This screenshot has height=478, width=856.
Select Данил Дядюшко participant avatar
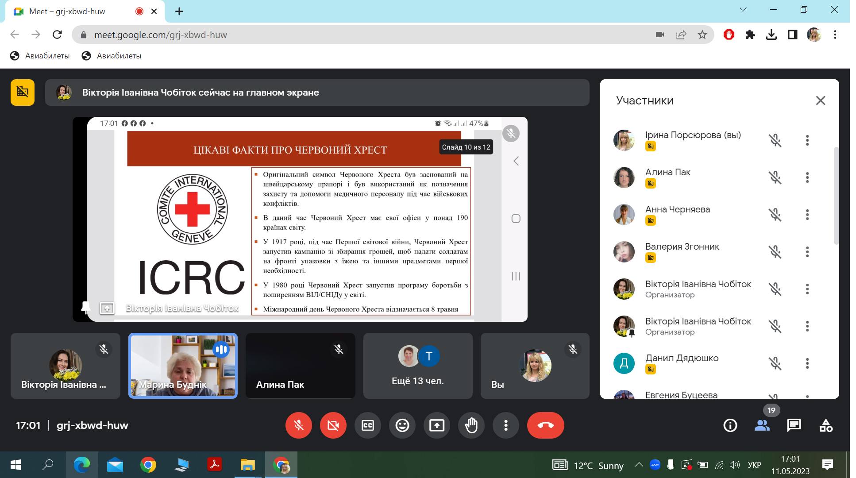pyautogui.click(x=624, y=363)
